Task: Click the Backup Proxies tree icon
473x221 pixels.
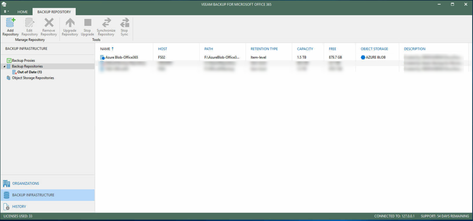Action: (9, 60)
